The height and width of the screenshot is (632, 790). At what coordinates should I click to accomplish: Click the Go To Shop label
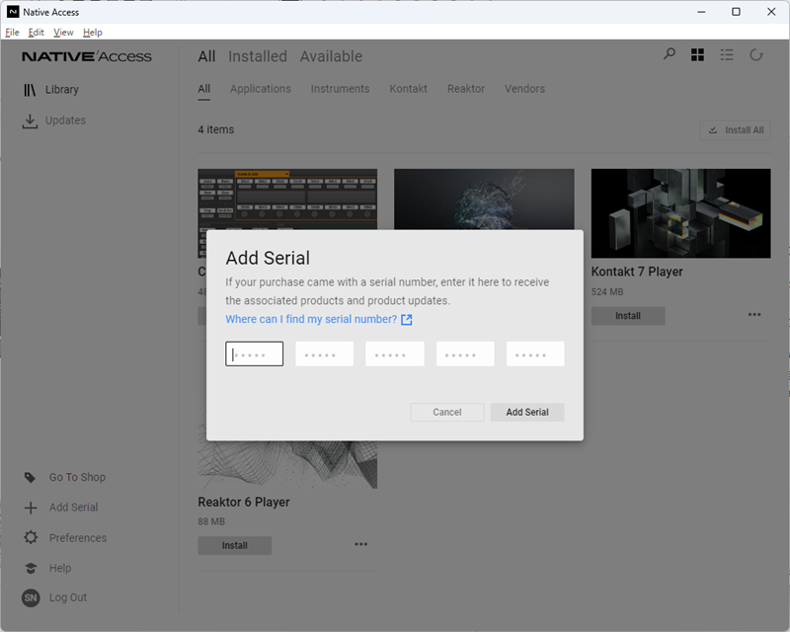[x=78, y=477]
